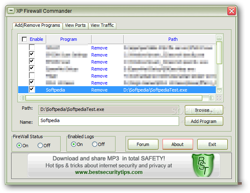Click the Browse.. button
The height and width of the screenshot is (193, 250).
pos(204,110)
